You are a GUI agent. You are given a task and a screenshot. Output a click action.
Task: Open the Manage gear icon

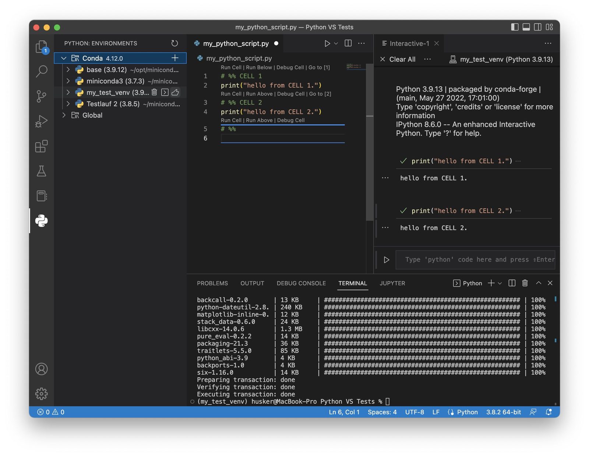[x=41, y=394]
